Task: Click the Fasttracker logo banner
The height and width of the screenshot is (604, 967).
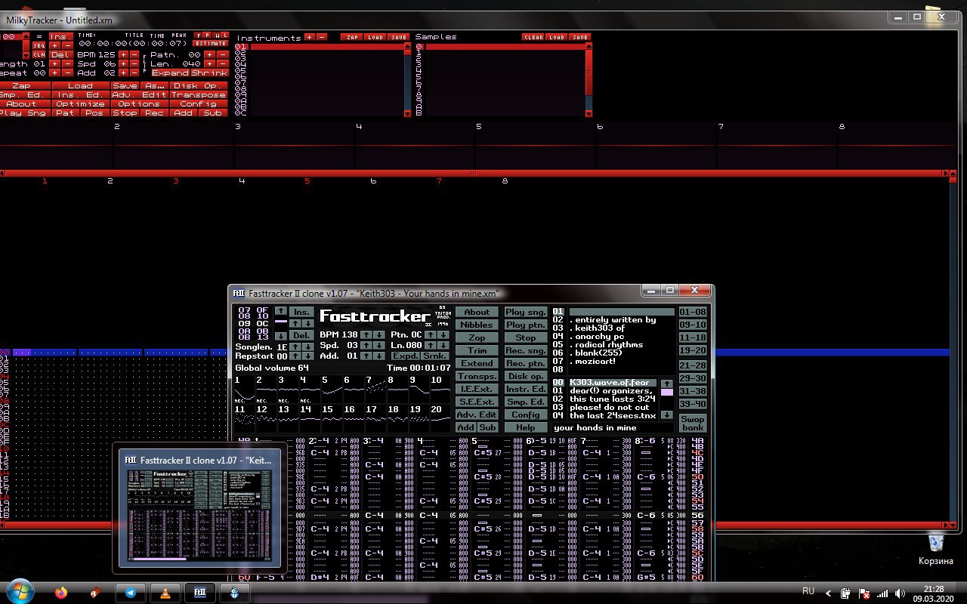Action: point(375,316)
